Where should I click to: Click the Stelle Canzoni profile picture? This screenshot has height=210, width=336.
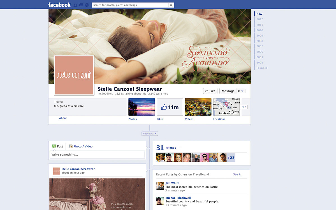coord(74,75)
